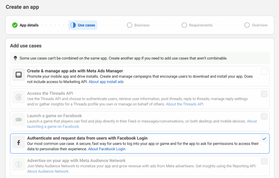Click the empty circle icon beside Requirements

click(184, 25)
